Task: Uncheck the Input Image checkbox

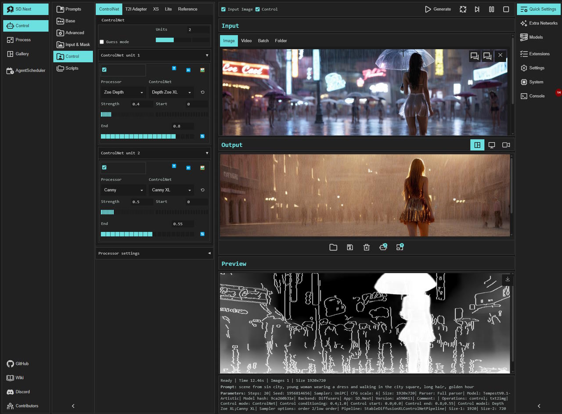Action: click(223, 9)
